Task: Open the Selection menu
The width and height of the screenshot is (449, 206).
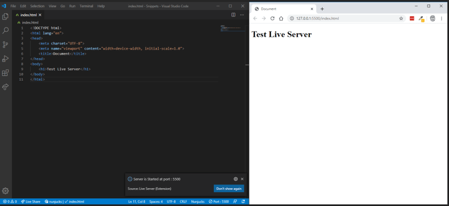Action: click(x=37, y=6)
